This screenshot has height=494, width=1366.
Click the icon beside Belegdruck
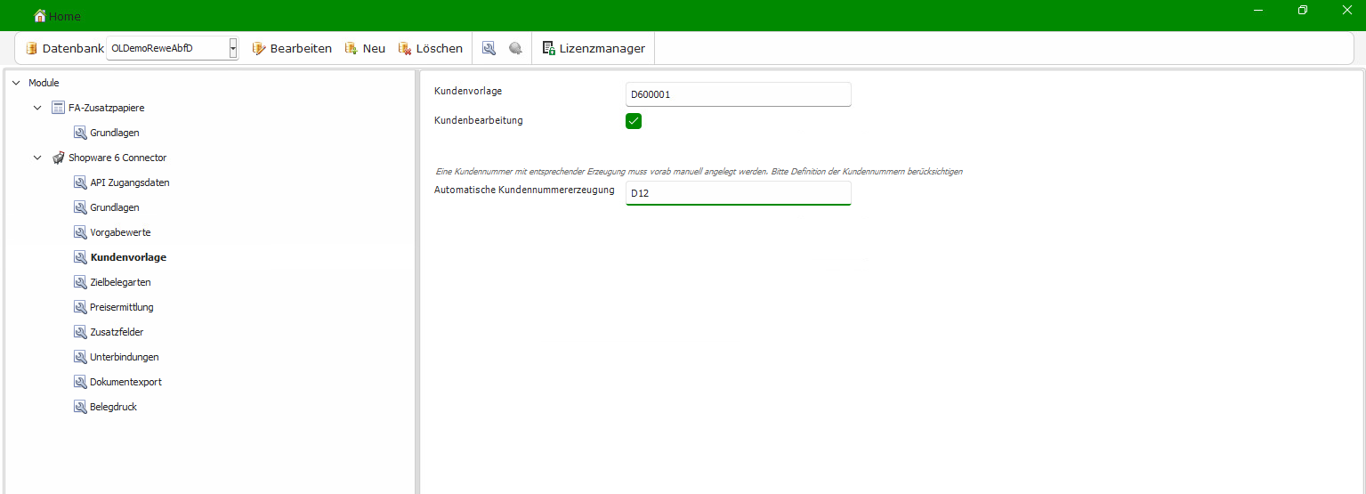coord(80,407)
